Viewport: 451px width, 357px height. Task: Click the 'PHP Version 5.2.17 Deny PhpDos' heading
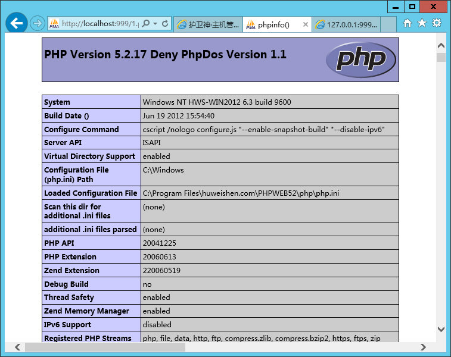(x=165, y=55)
